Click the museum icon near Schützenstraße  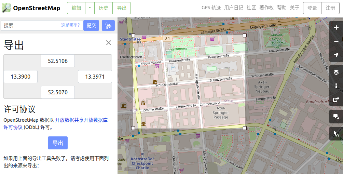click(x=155, y=82)
